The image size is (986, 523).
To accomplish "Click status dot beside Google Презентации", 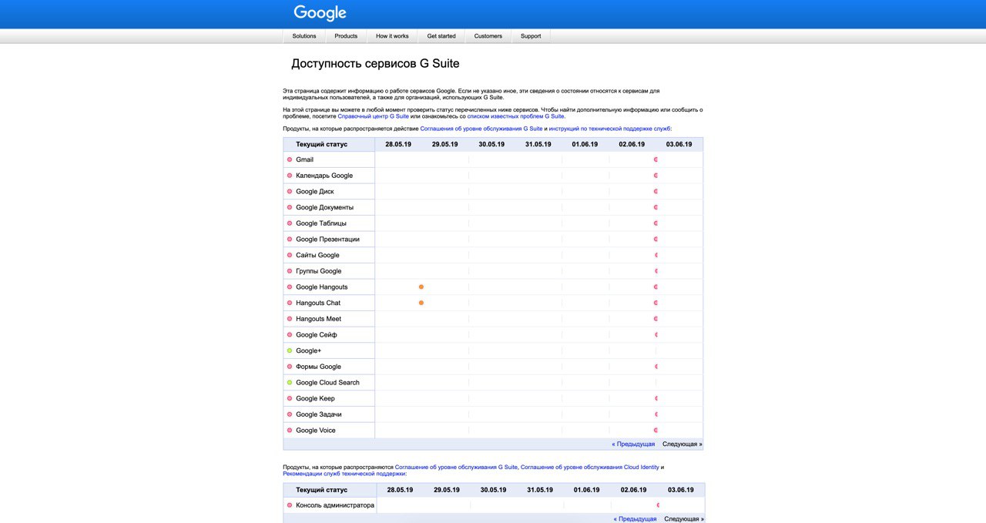I will click(290, 239).
